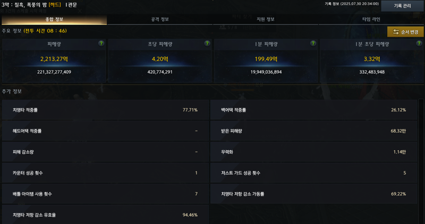This screenshot has width=425, height=224.
Task: Open the help tooltip for 1분 초당 피해량
Action: tap(419, 44)
